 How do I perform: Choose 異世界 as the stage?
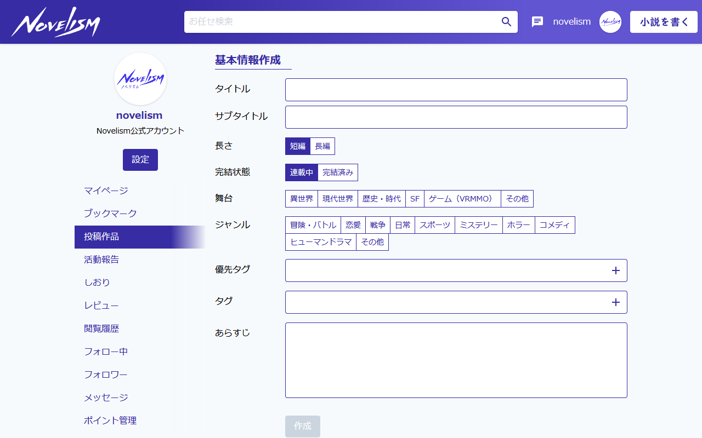tap(302, 199)
